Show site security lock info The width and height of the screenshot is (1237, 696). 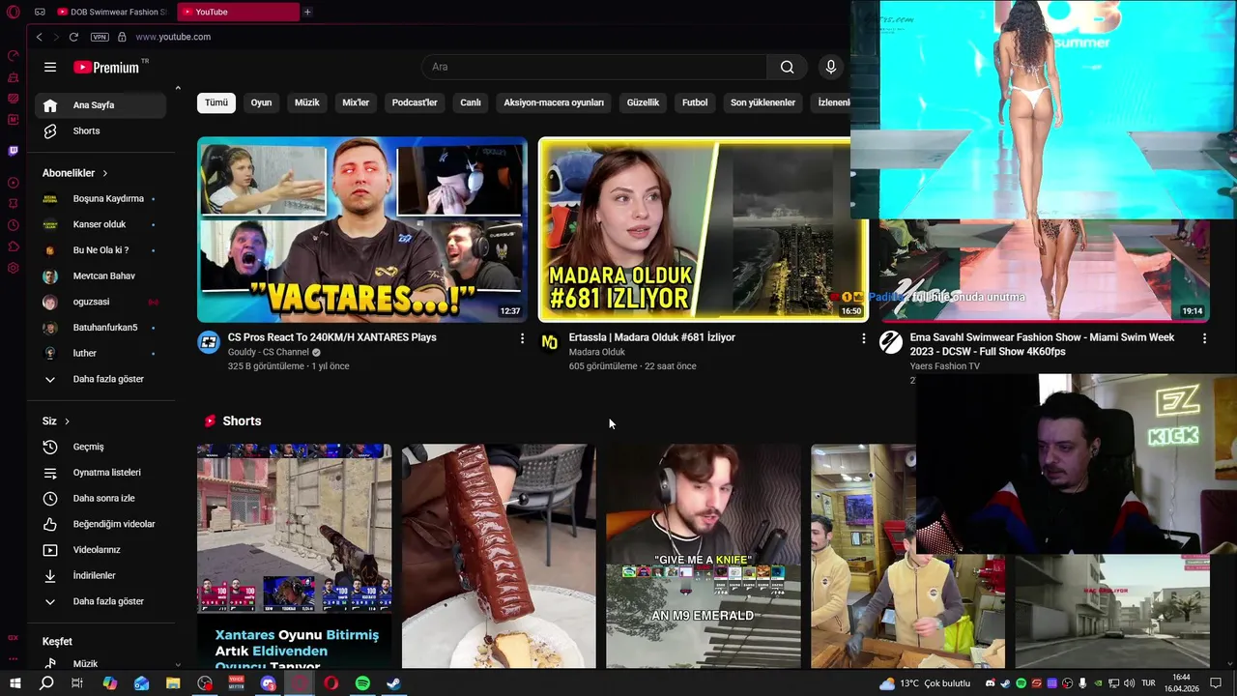[x=122, y=37]
